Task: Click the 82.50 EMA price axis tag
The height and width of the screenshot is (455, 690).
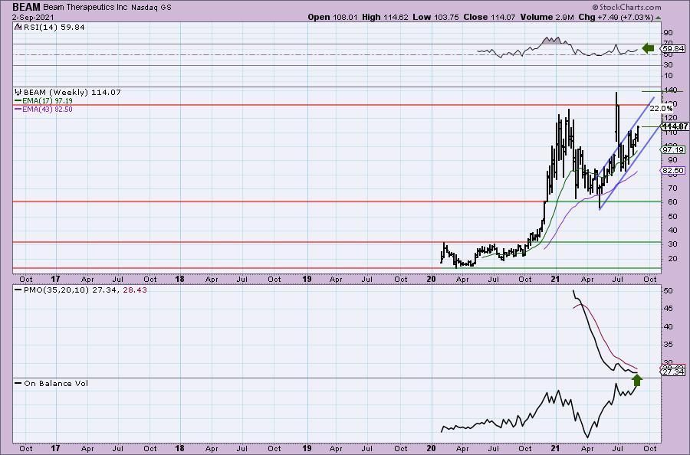Action: [x=673, y=171]
